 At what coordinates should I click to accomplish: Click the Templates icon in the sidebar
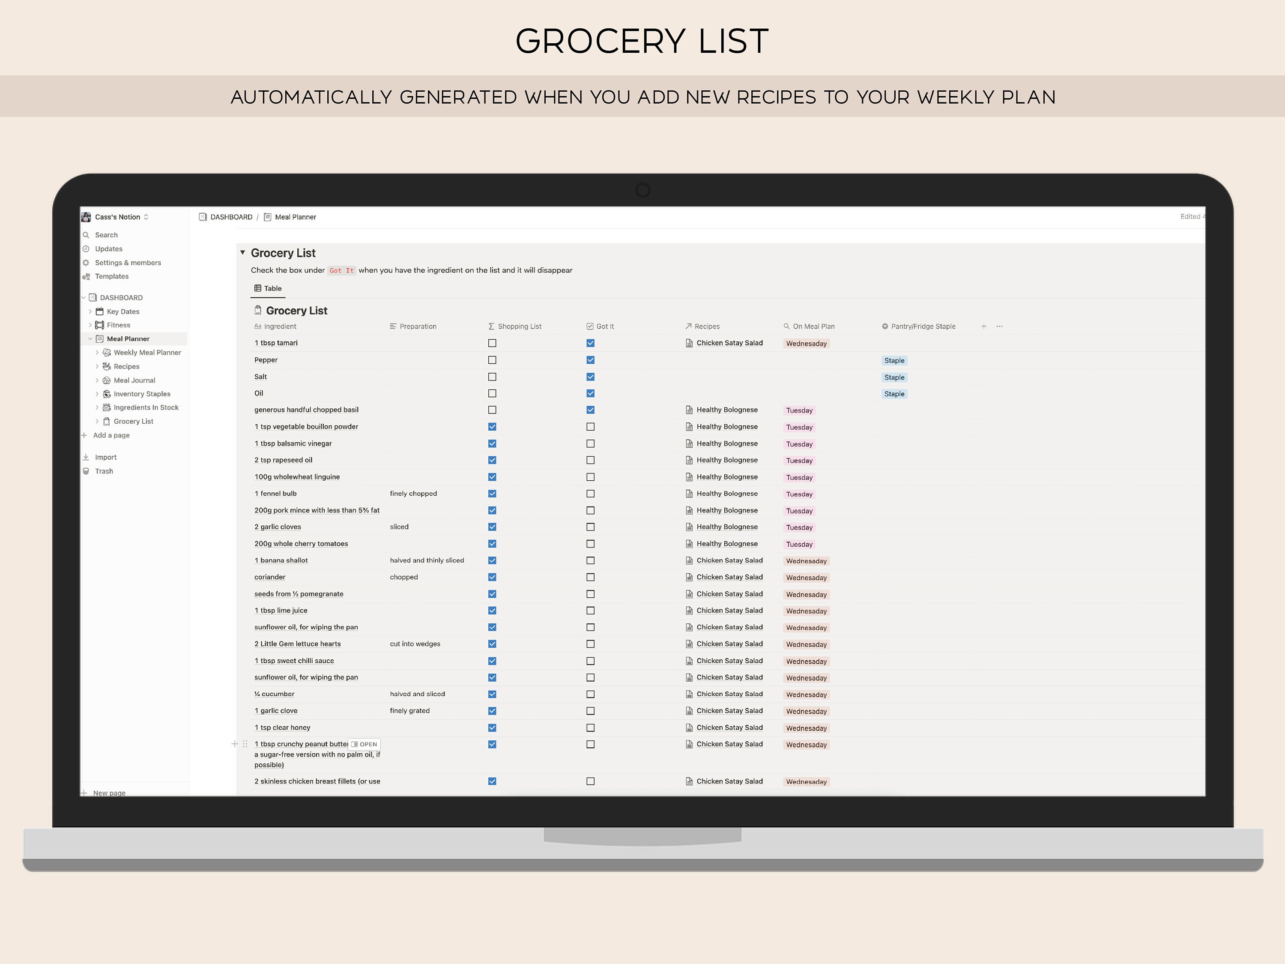point(87,277)
